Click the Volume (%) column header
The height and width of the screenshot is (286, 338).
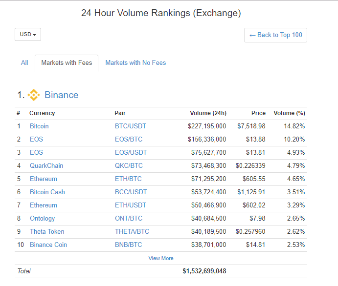(289, 113)
